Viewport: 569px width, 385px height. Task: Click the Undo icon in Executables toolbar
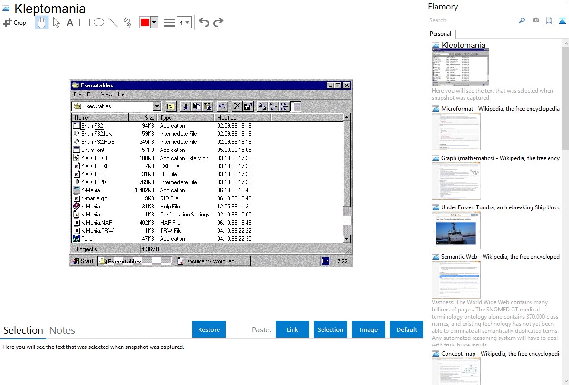pos(222,106)
